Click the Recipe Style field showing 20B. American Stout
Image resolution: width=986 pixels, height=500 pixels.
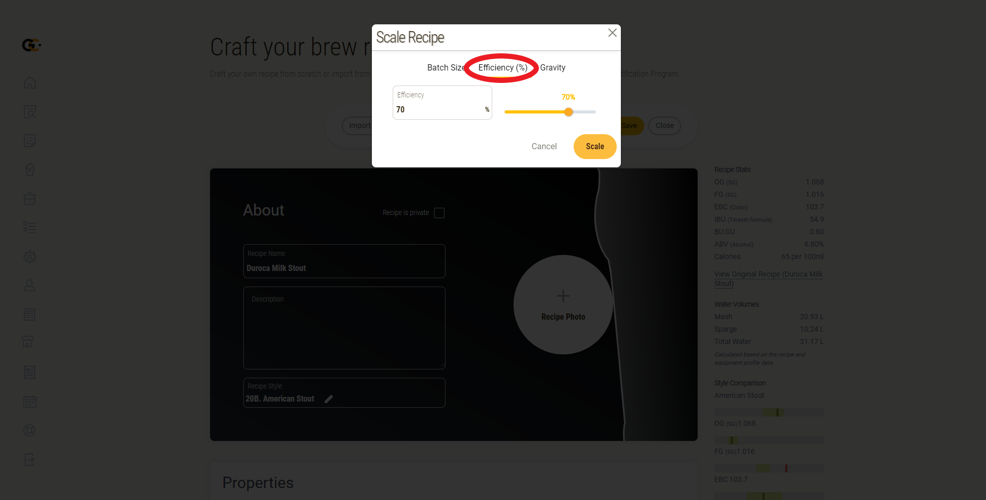point(344,393)
